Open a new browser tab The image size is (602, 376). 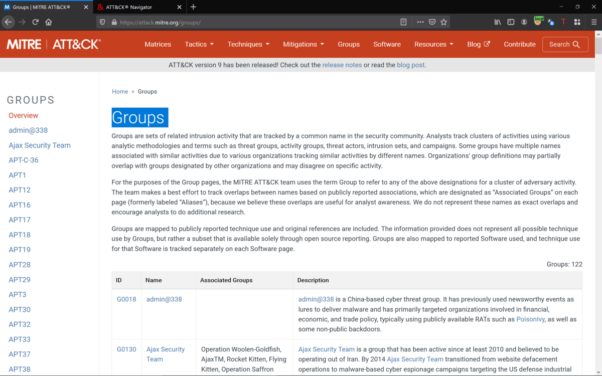pyautogui.click(x=193, y=7)
